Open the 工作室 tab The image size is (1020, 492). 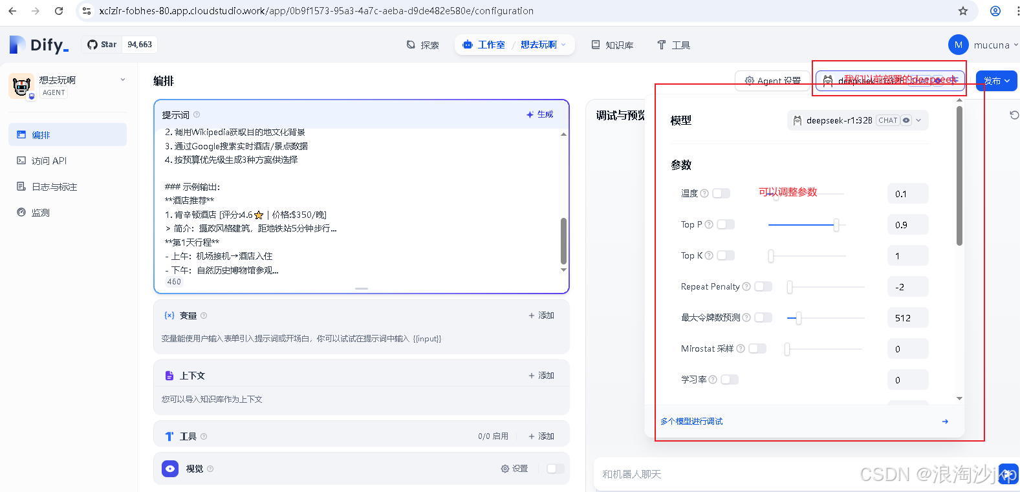tap(484, 45)
